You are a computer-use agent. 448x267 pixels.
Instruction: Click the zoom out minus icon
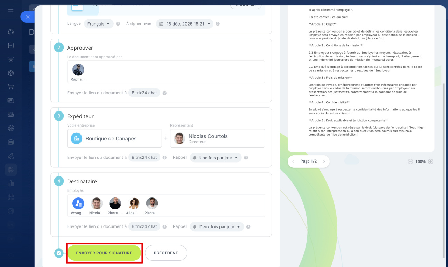(x=410, y=161)
